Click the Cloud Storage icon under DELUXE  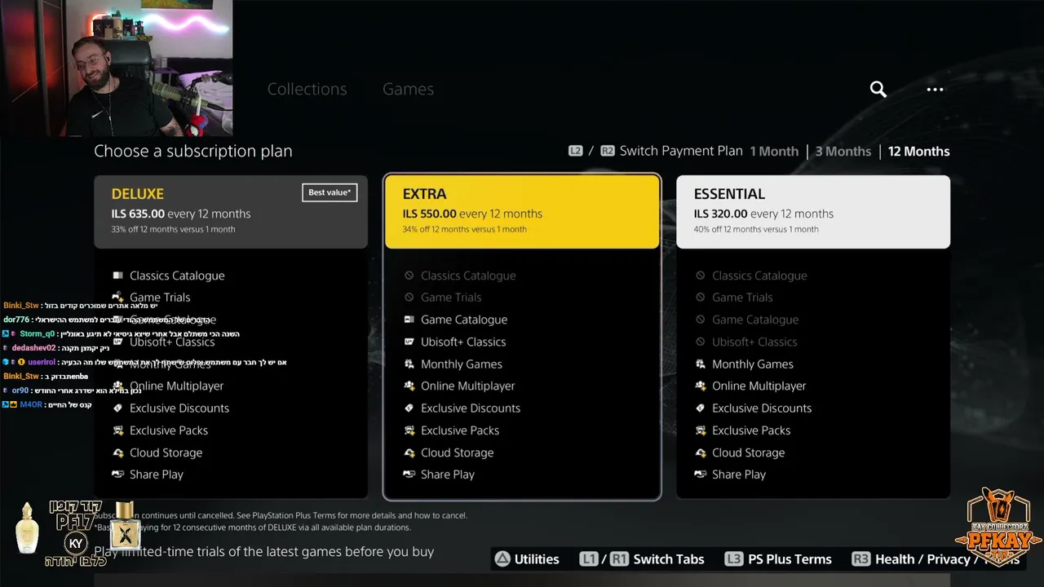pos(118,452)
